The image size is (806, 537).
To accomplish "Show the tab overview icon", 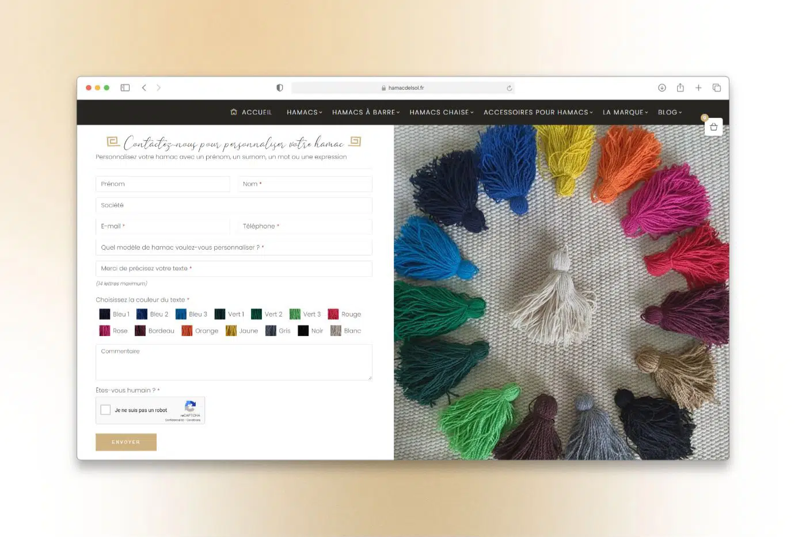I will pyautogui.click(x=717, y=88).
